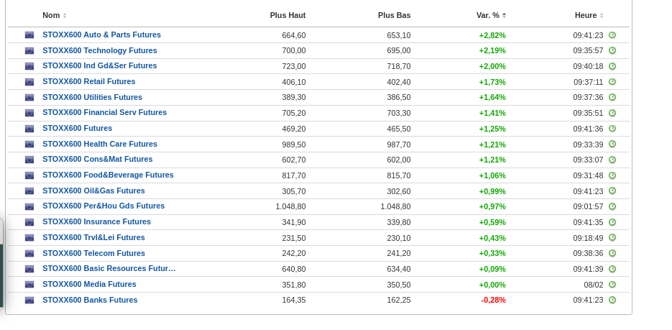Open STOXX600 Financial Serv Futures link

[104, 112]
